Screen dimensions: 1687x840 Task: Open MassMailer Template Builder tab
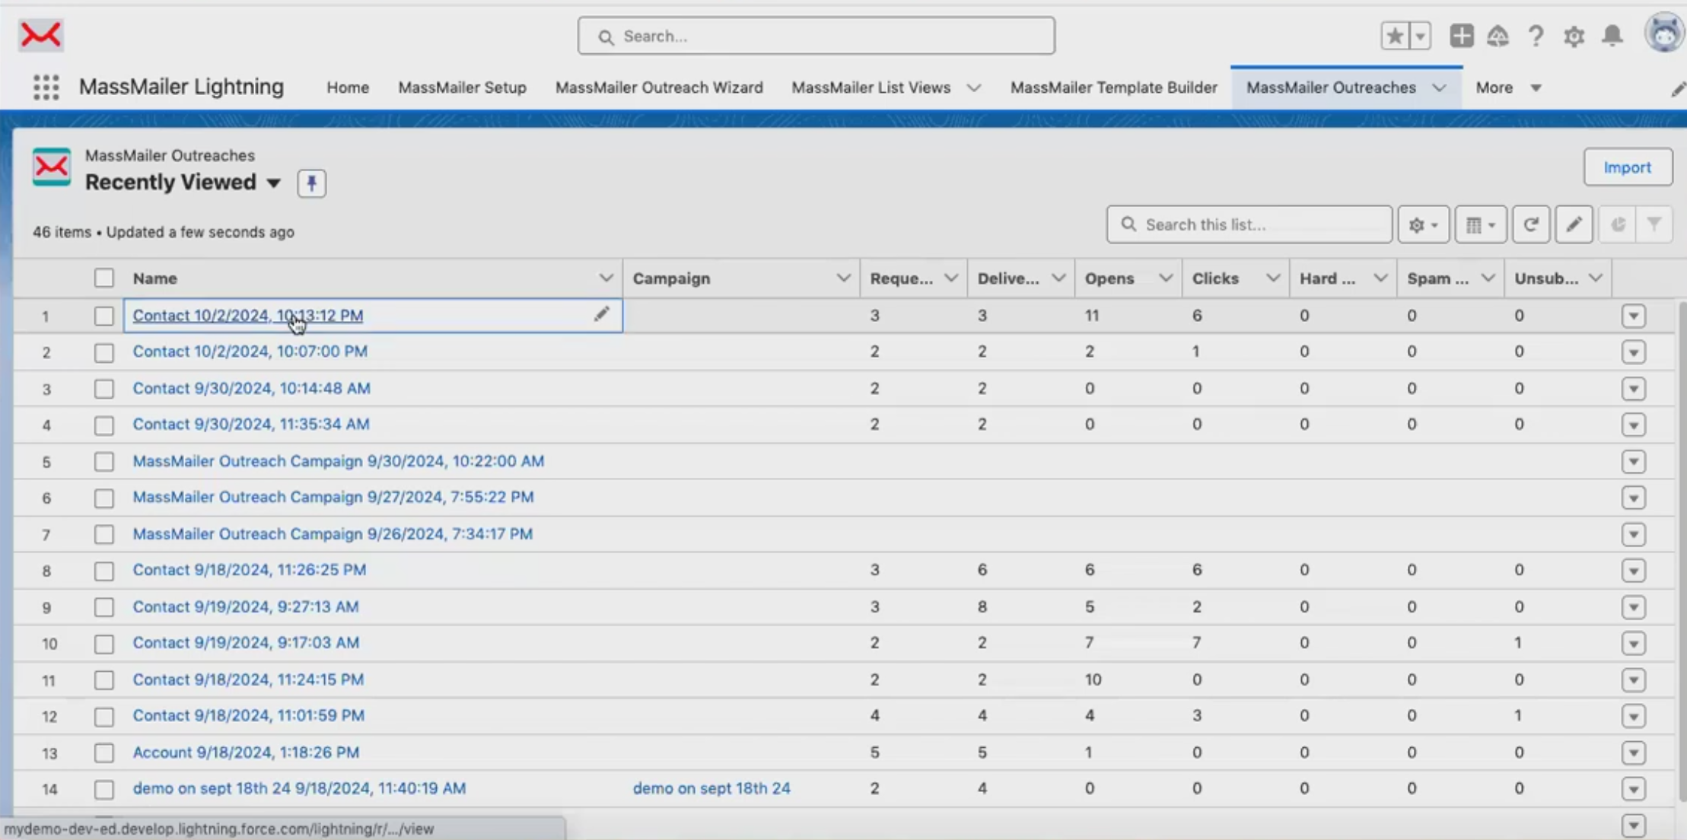click(1114, 87)
